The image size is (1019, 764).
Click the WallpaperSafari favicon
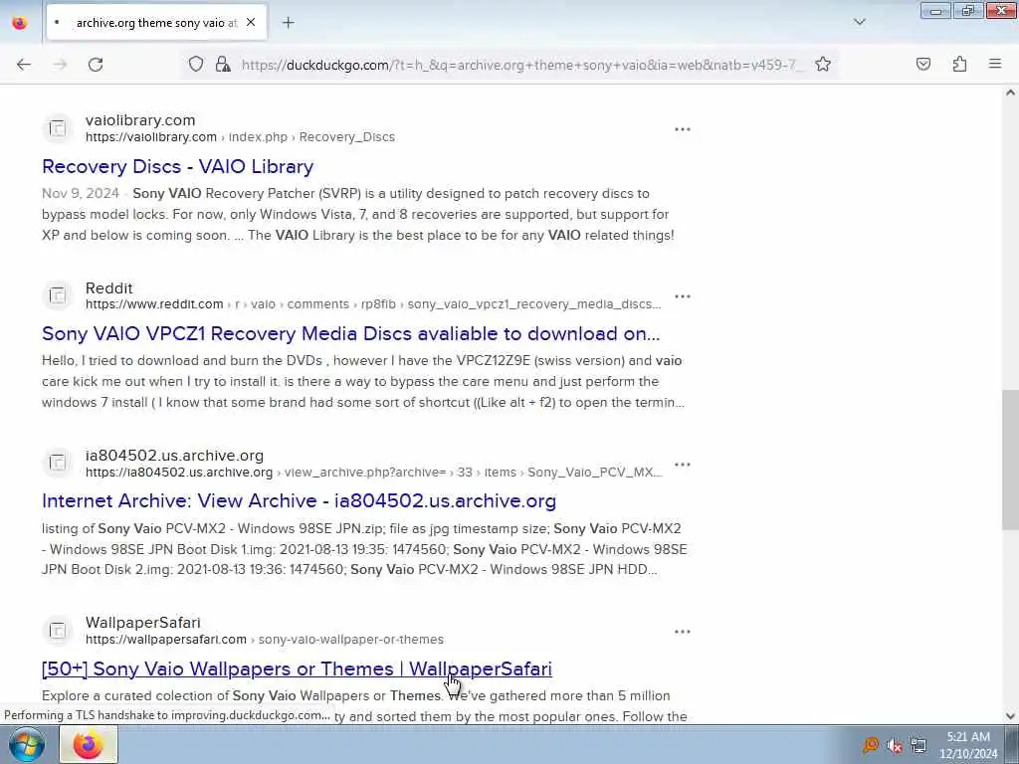pyautogui.click(x=57, y=630)
